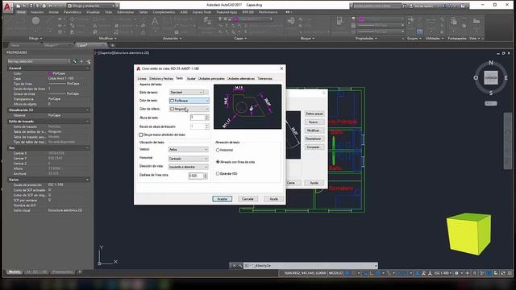The image size is (516, 290).
Task: Collapse the 'Visualización 3D' section
Action: 87,110
